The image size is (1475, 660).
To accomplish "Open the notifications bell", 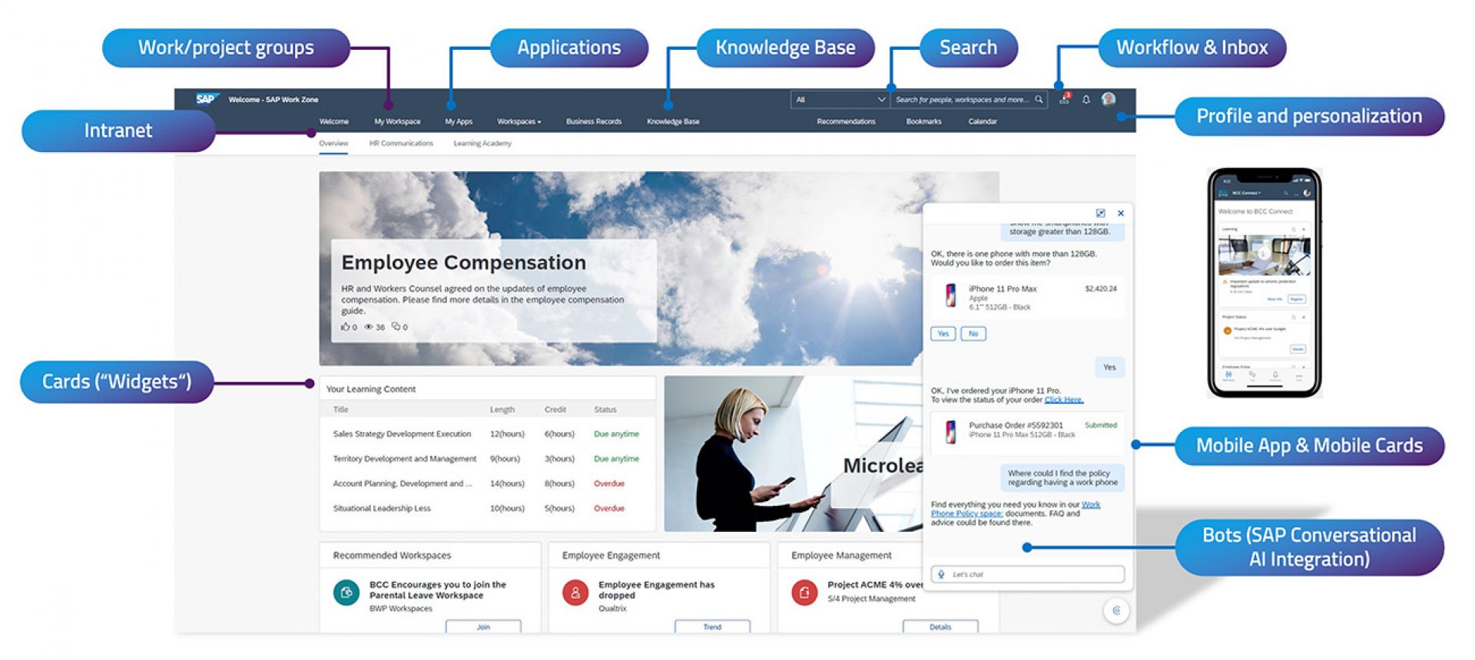I will [x=1086, y=100].
